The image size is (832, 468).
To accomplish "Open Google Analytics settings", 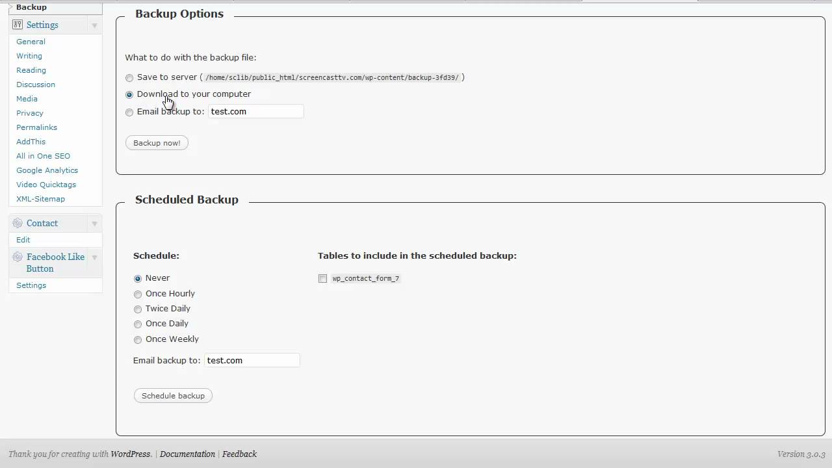I will click(x=47, y=170).
